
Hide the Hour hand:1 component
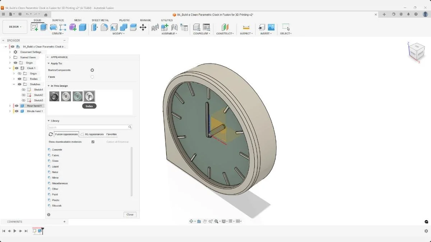tap(16, 105)
